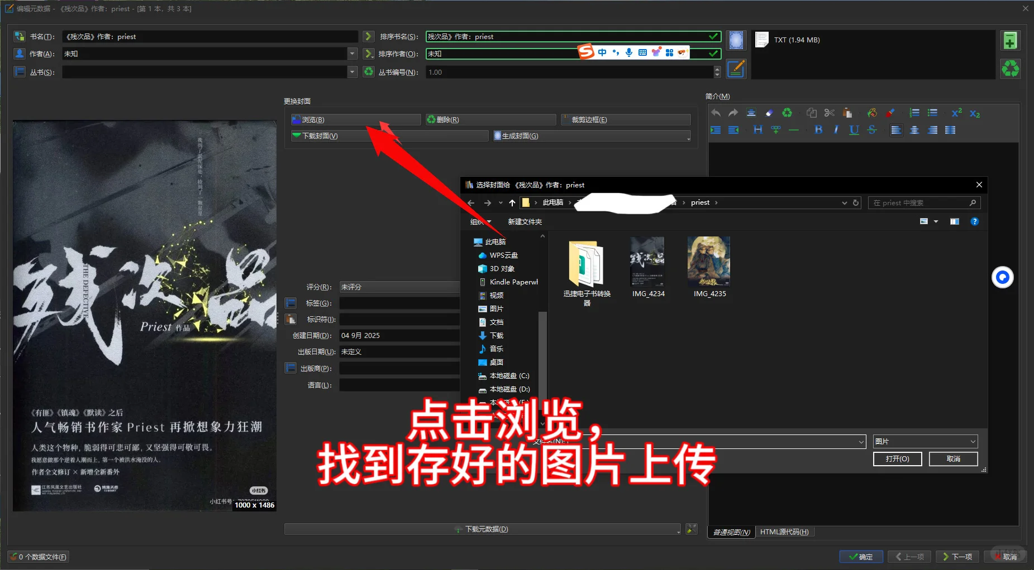This screenshot has height=570, width=1034.
Task: Insert a bulleted list
Action: pos(932,113)
